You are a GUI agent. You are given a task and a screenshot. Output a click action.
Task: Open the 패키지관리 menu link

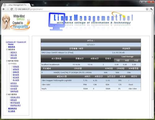pyautogui.click(x=12, y=109)
